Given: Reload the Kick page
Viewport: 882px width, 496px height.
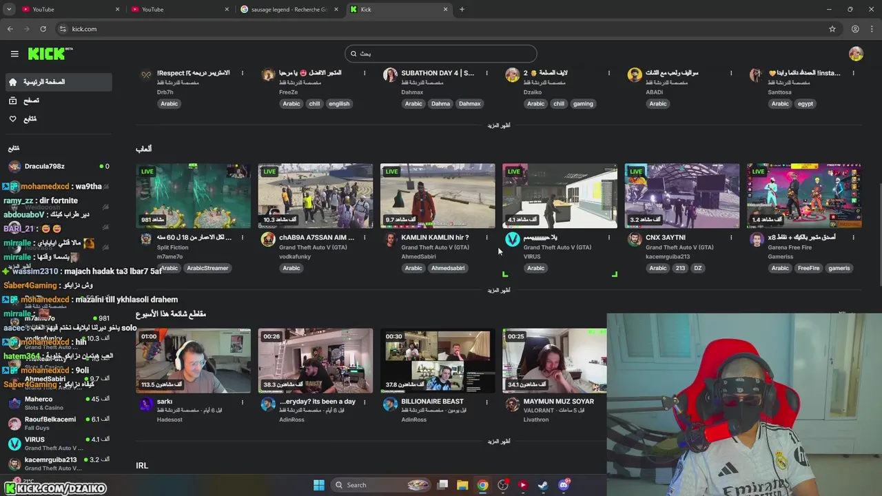Looking at the screenshot, I should click(43, 29).
